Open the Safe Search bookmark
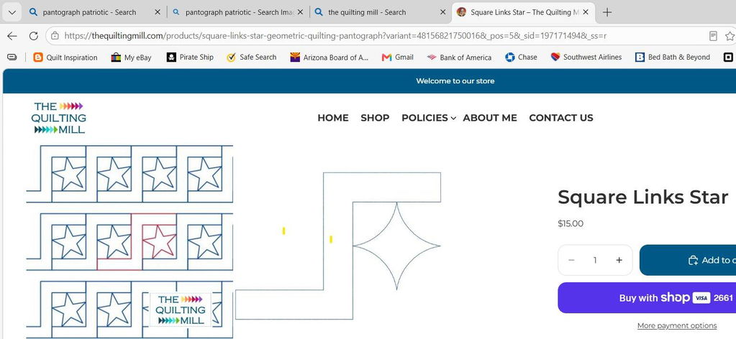Viewport: 736px width, 339px height. click(252, 57)
